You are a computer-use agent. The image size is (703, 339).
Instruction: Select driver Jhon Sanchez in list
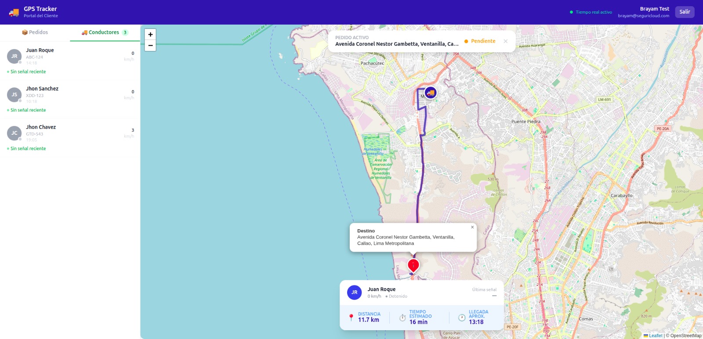point(70,99)
